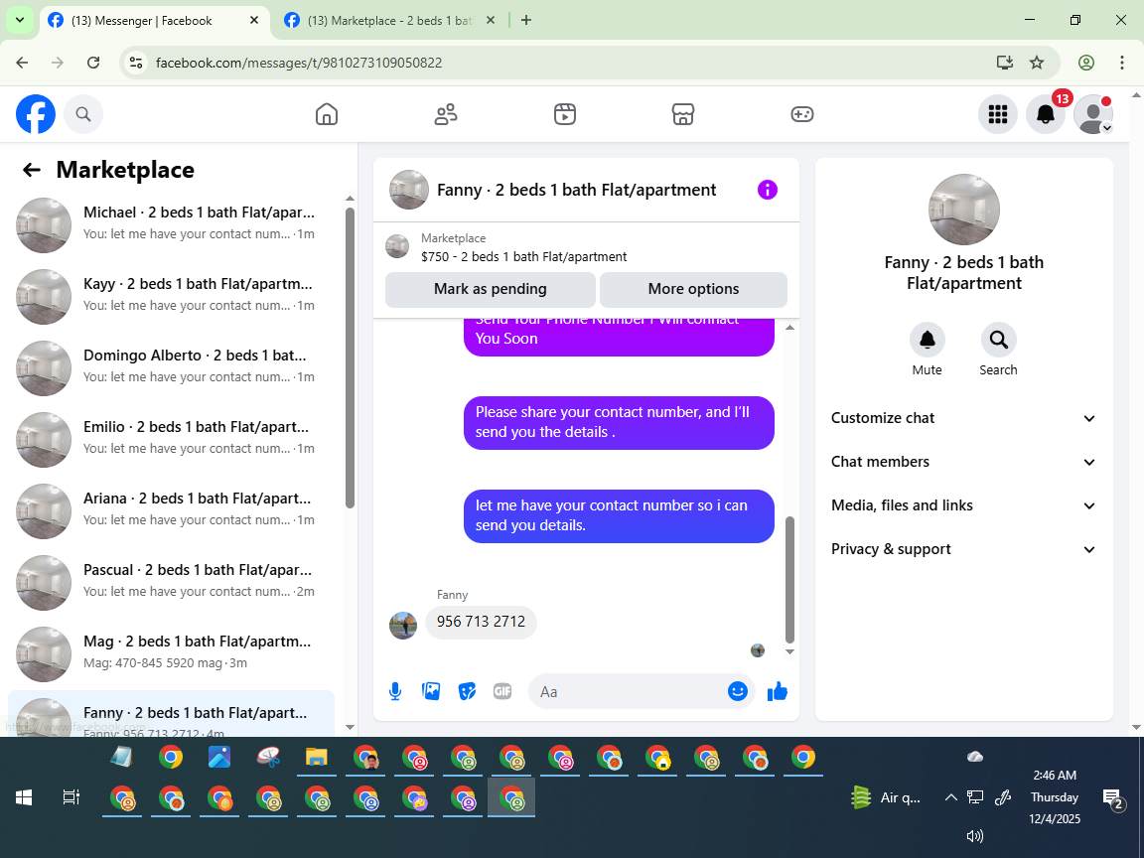This screenshot has height=858, width=1144.
Task: Click the message input field Aa
Action: tap(629, 691)
